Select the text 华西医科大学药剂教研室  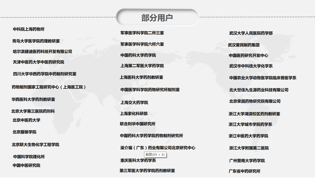33,99
